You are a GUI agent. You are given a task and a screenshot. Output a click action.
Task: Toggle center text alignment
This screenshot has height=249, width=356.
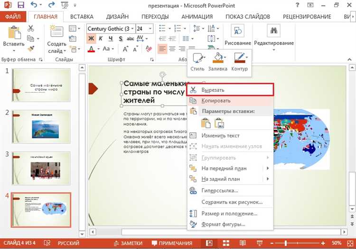pos(172,48)
